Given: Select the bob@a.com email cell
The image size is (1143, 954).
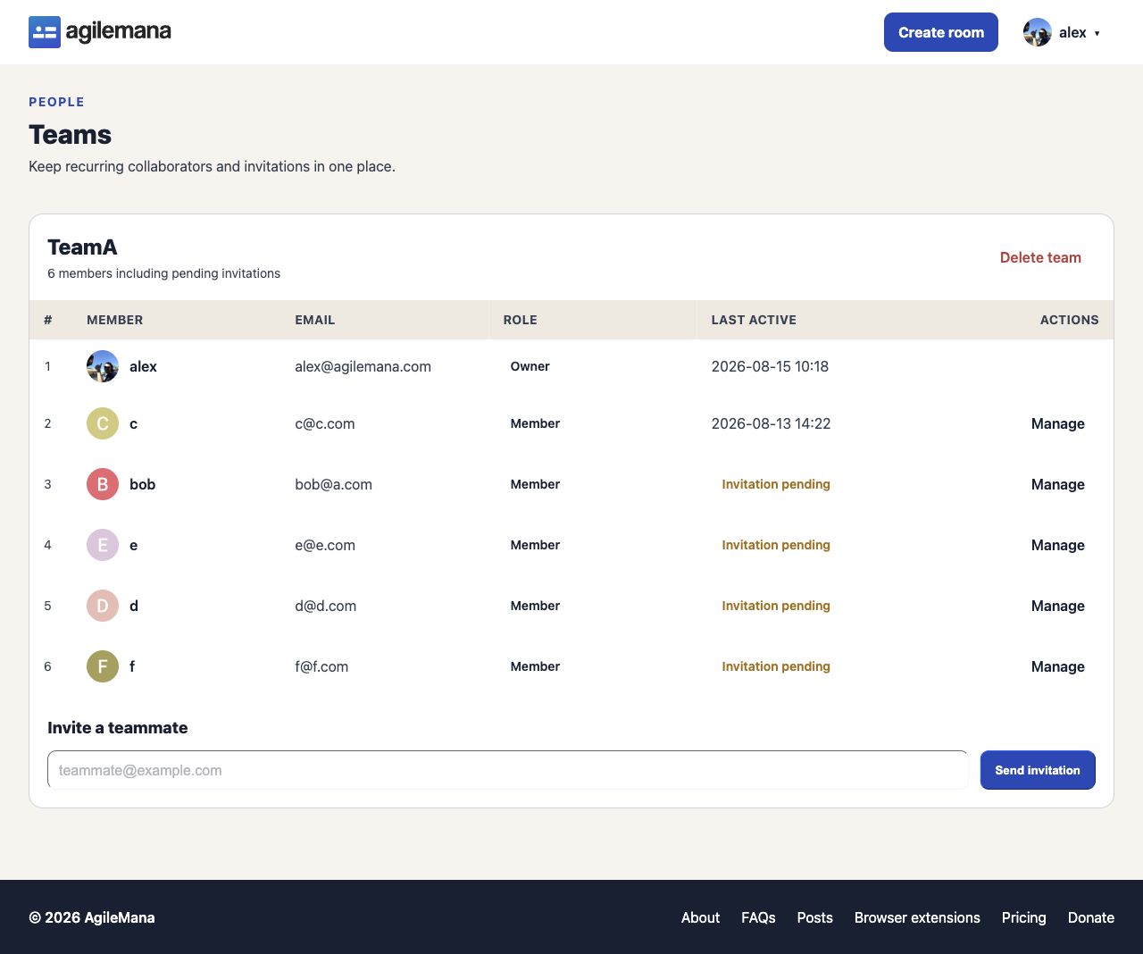Looking at the screenshot, I should pos(333,484).
